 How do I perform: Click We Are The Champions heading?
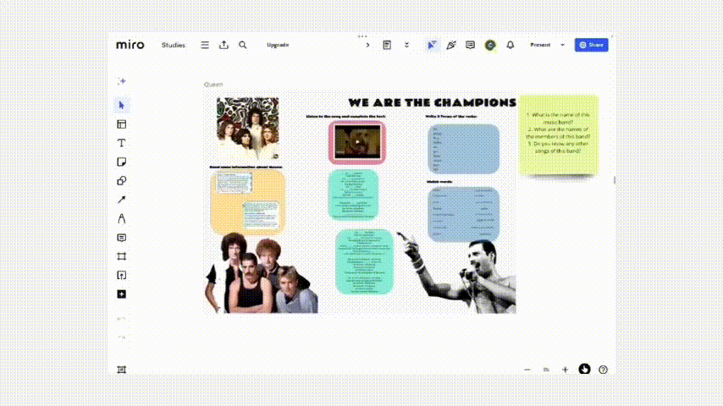pos(432,102)
